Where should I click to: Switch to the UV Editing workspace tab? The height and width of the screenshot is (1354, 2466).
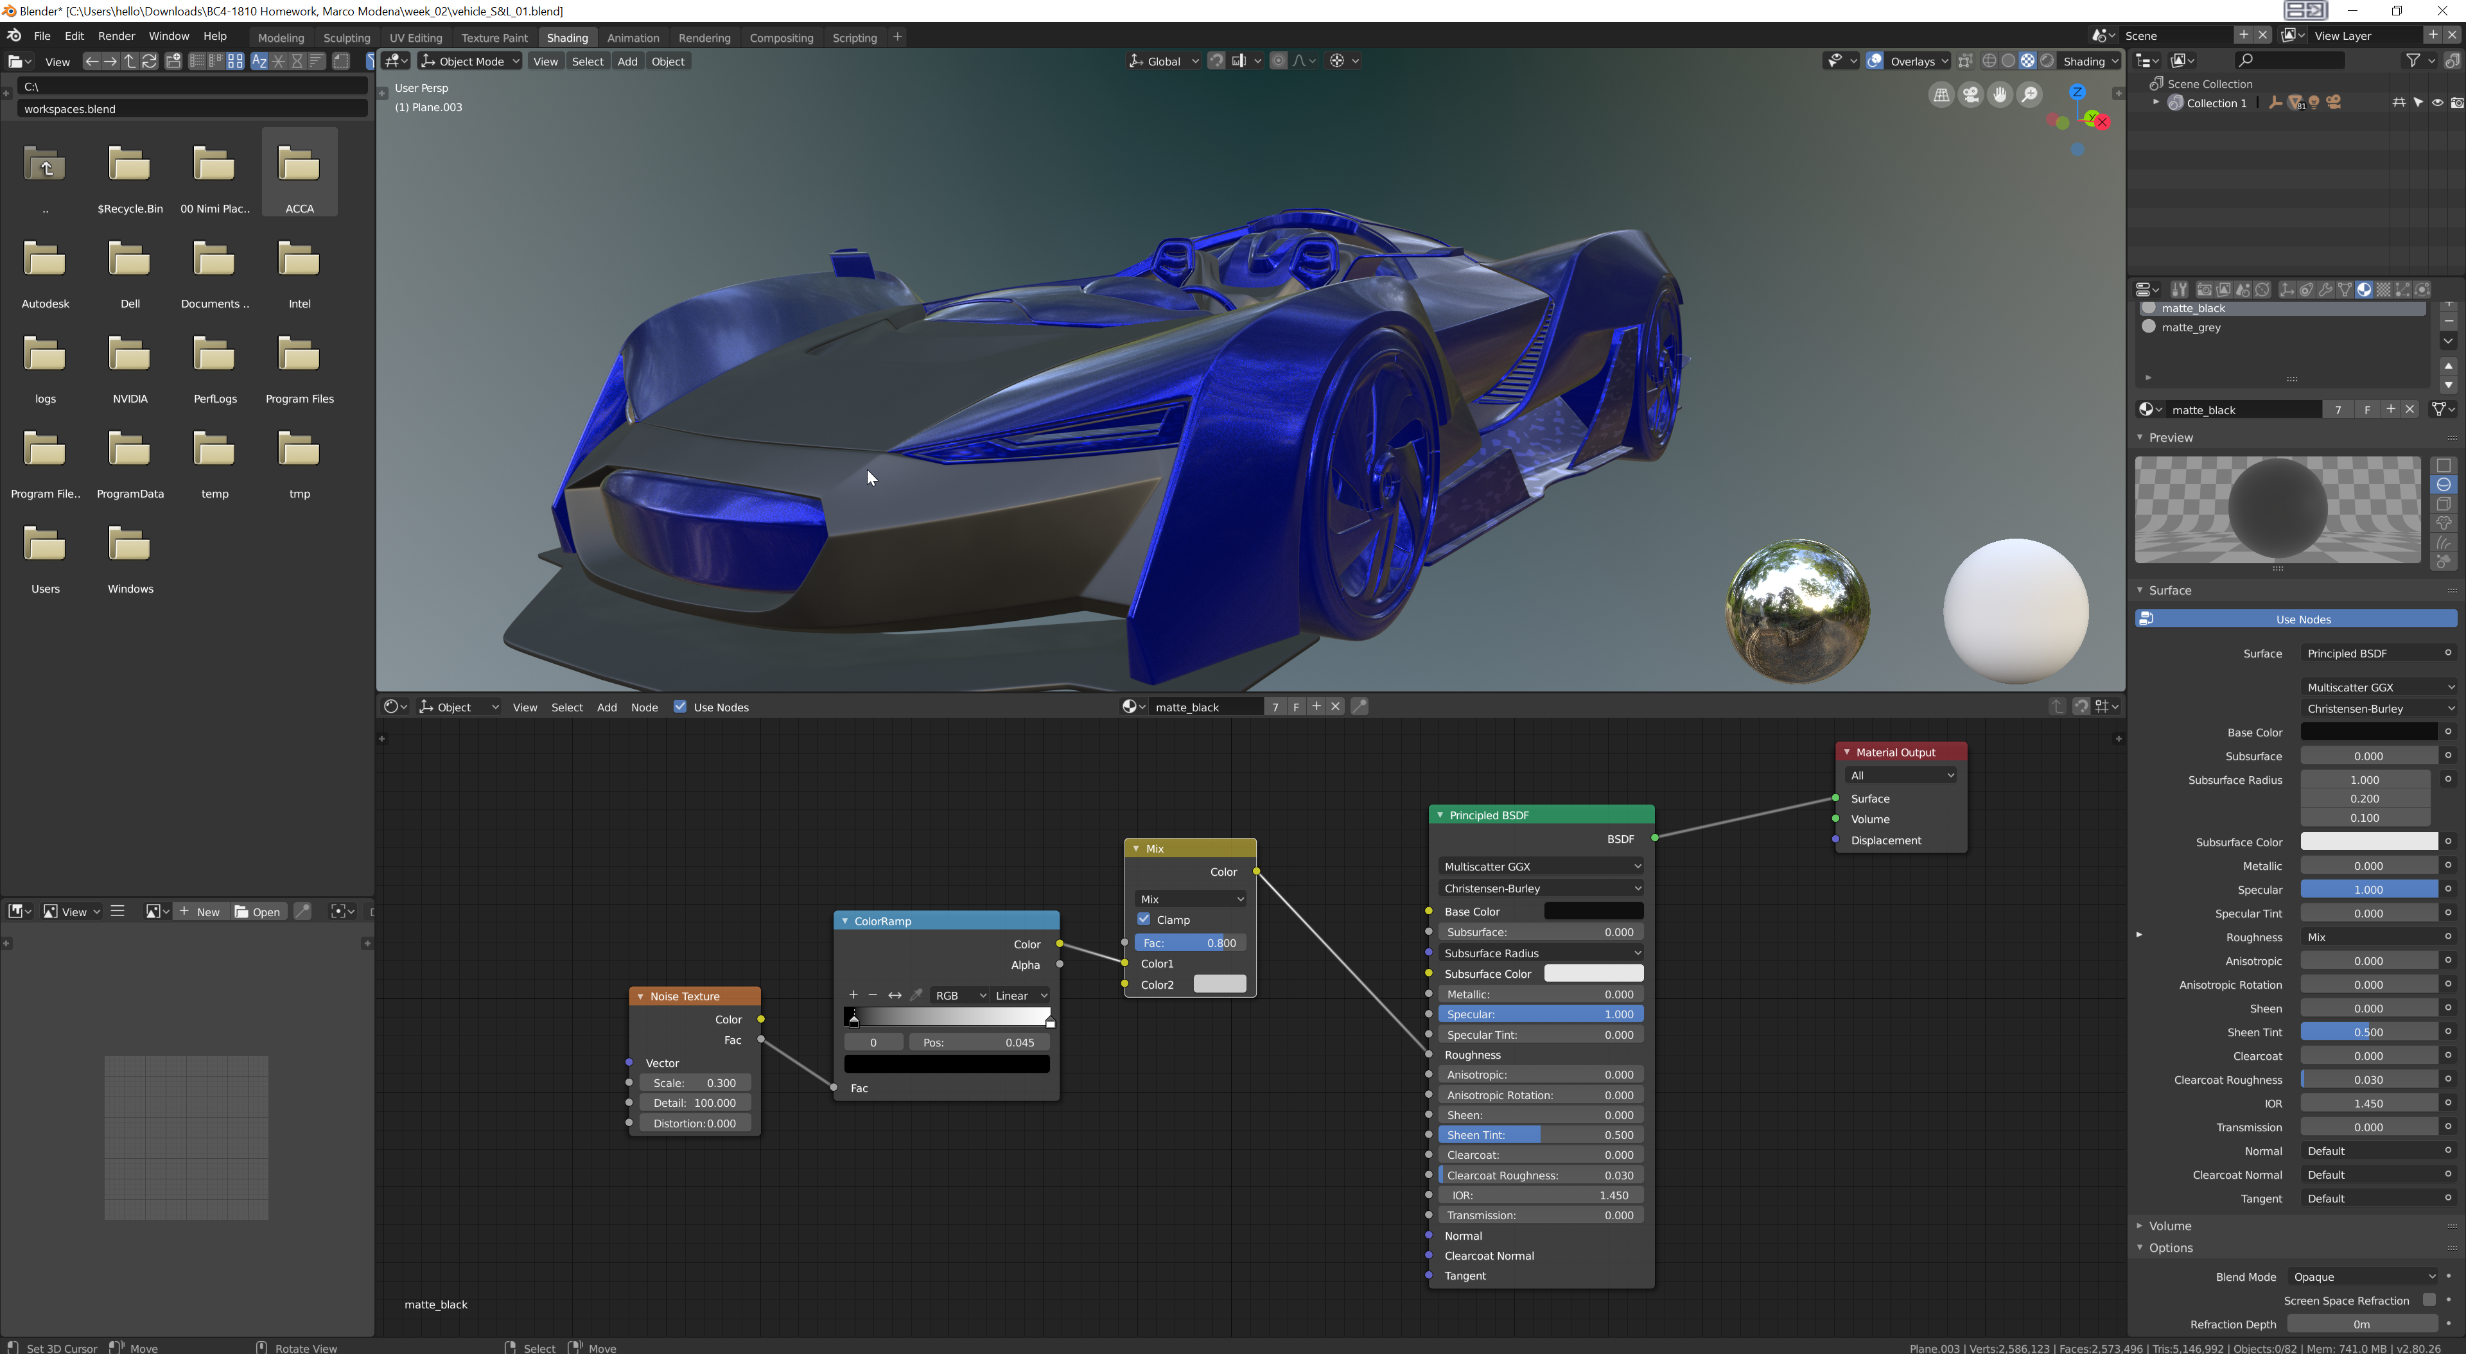[x=415, y=37]
